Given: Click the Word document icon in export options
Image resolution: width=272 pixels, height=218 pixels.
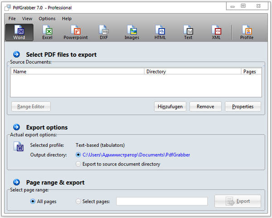Looking at the screenshot, I should pyautogui.click(x=19, y=146).
